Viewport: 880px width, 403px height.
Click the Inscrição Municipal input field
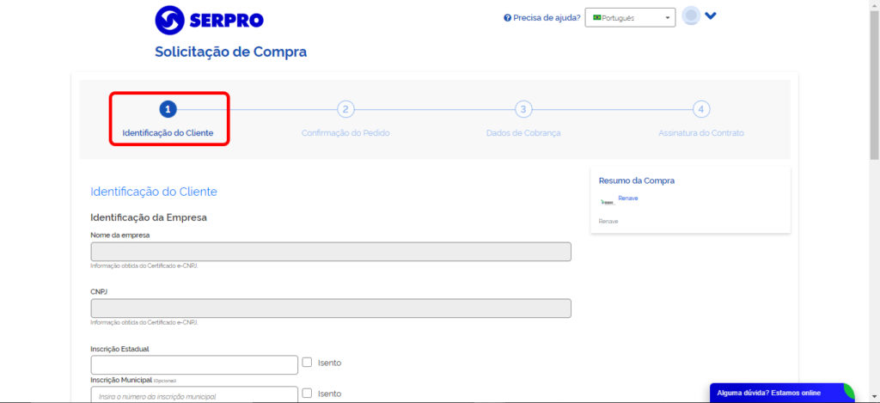pyautogui.click(x=194, y=394)
